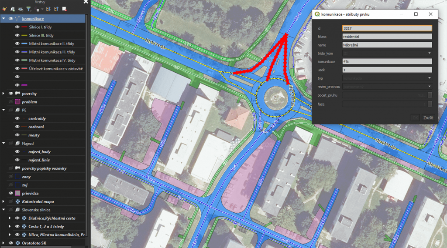The image size is (447, 248).
Task: Toggle visibility of the prievidza layer
Action: (11, 193)
